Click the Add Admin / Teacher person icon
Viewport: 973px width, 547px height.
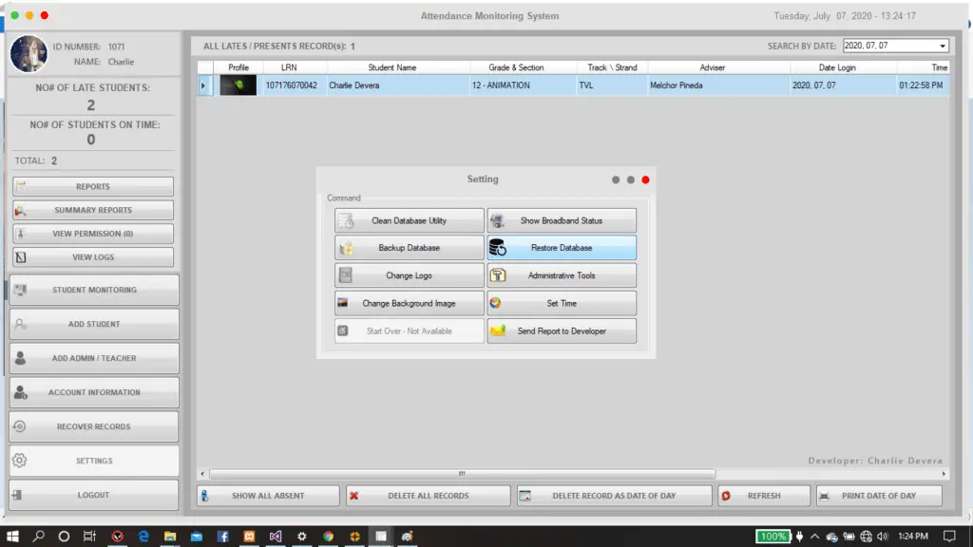coord(19,358)
